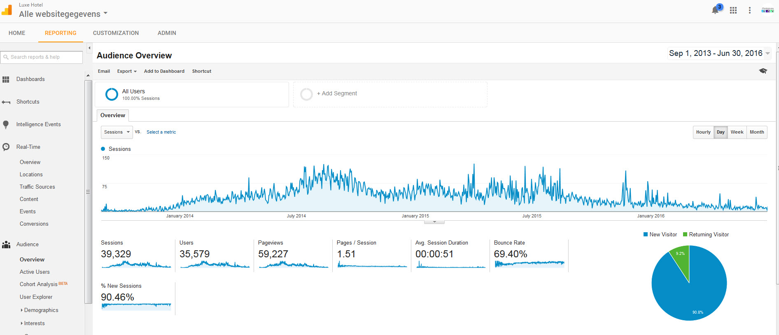The height and width of the screenshot is (335, 779).
Task: Click the Real-Time clock icon
Action: [6, 147]
